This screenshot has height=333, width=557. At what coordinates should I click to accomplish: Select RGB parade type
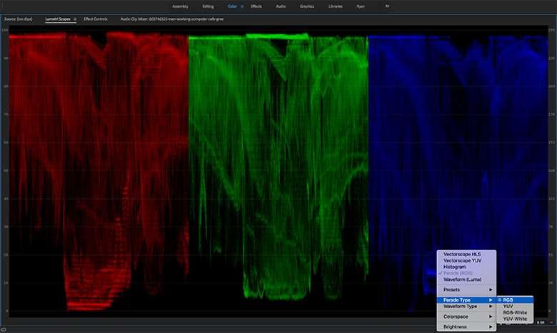click(515, 300)
